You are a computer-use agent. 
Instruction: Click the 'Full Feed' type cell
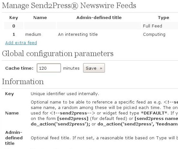tap(152, 26)
